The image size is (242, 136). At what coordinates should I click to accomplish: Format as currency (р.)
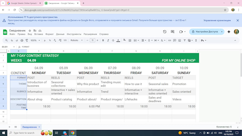point(45,40)
